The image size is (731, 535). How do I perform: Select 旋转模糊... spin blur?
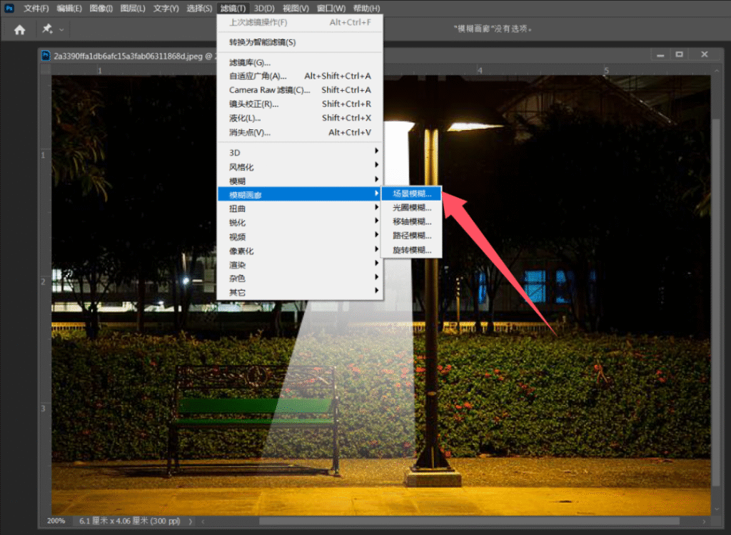pos(412,250)
